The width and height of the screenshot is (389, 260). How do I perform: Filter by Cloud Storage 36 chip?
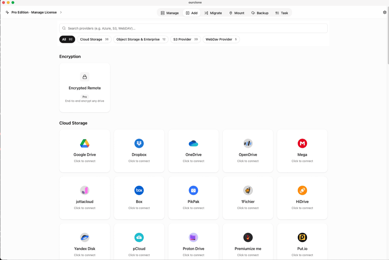coord(94,39)
